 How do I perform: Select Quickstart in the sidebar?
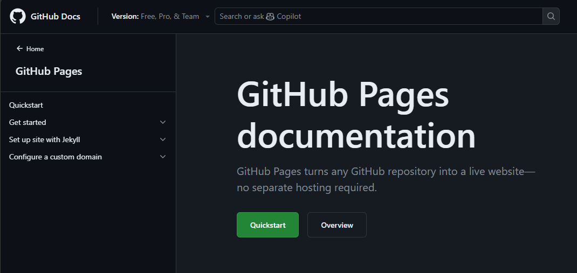coord(26,105)
